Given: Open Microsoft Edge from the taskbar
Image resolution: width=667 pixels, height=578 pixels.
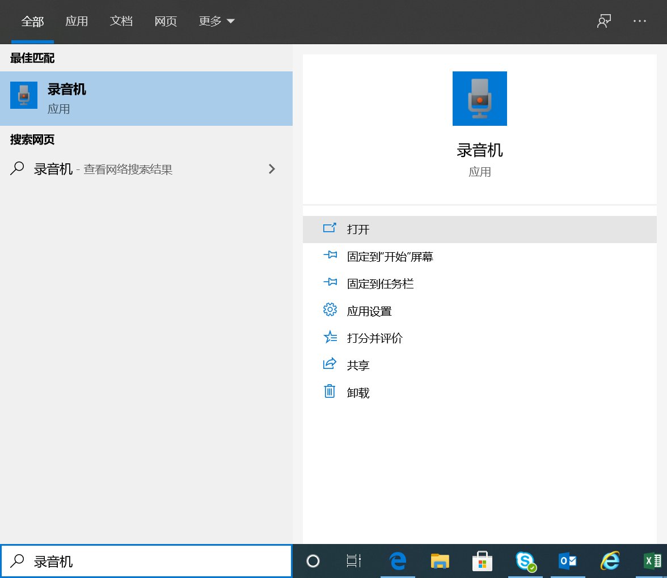Looking at the screenshot, I should 397,561.
